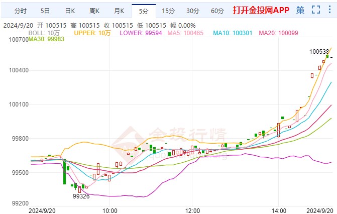Viewport: 337px width, 214px height.
Task: Click the LOWER: 99594 indicator label
Action: coord(141,33)
